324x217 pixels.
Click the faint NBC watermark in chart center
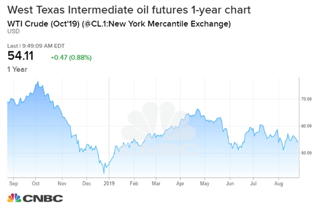(157, 133)
